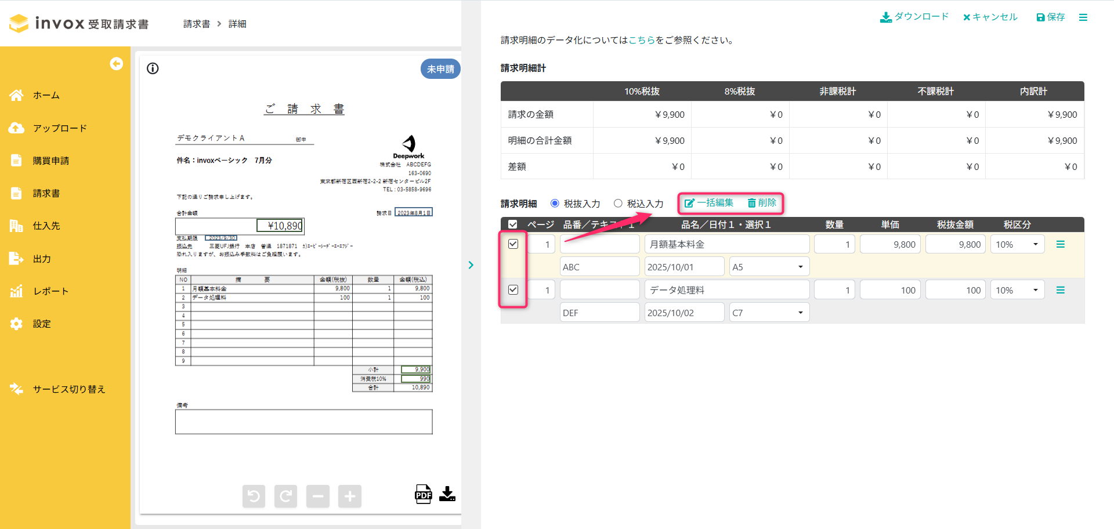Zoom out the invoice preview with the minus button

pos(317,497)
